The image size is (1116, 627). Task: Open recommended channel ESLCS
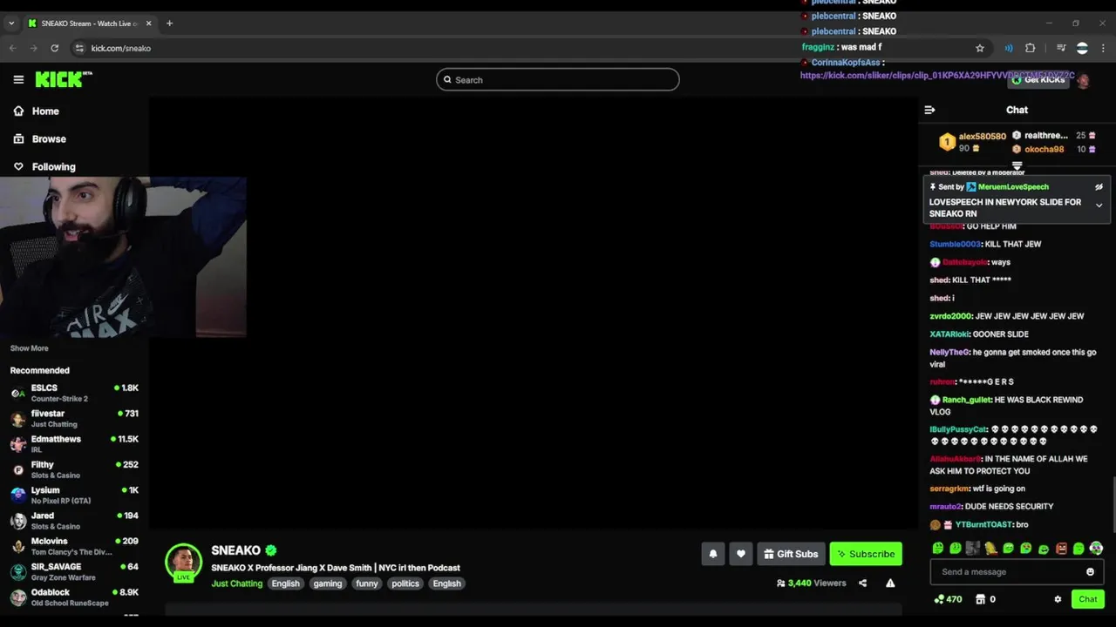(x=74, y=393)
